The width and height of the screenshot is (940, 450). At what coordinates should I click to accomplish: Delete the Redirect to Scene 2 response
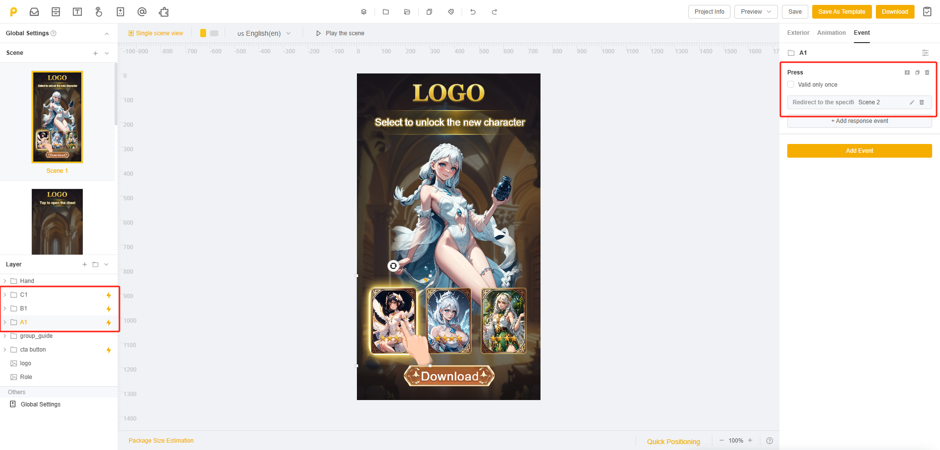pos(922,102)
